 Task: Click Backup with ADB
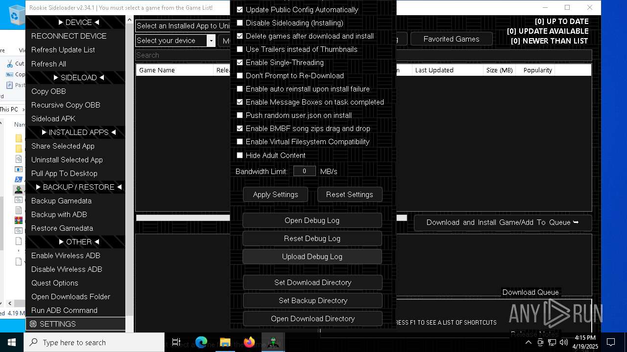75,215
